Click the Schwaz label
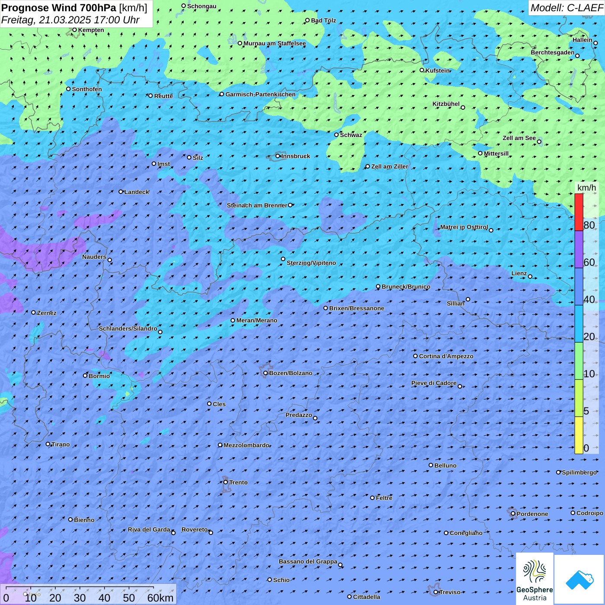This screenshot has width=605, height=605. coord(351,135)
